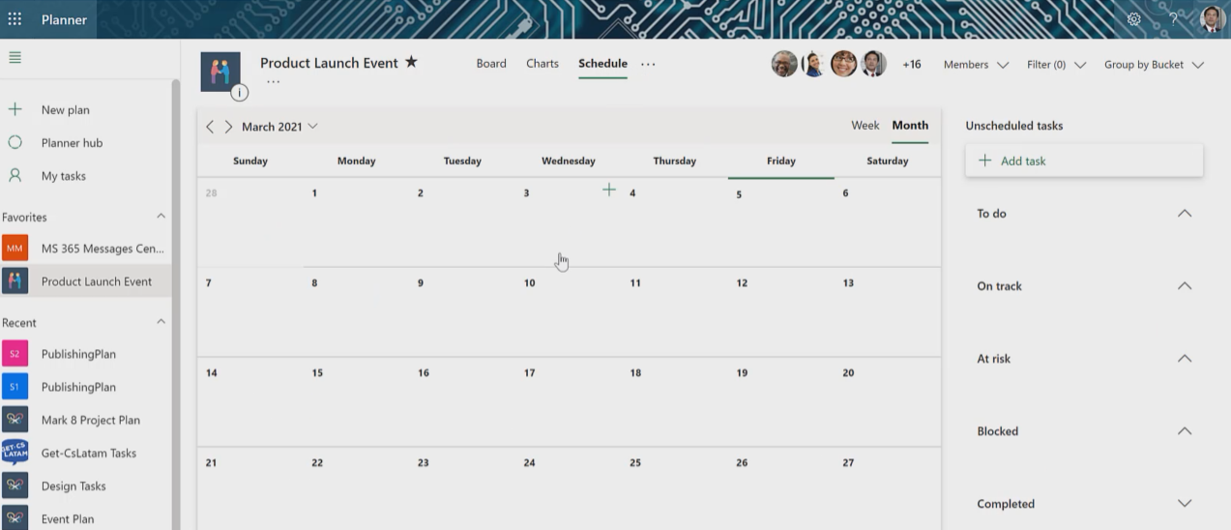Open ellipsis menu under the plan title
Viewport: 1231px width, 530px height.
(274, 82)
